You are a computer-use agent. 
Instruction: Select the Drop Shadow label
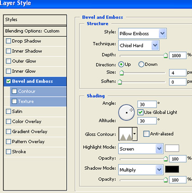tap(26, 41)
